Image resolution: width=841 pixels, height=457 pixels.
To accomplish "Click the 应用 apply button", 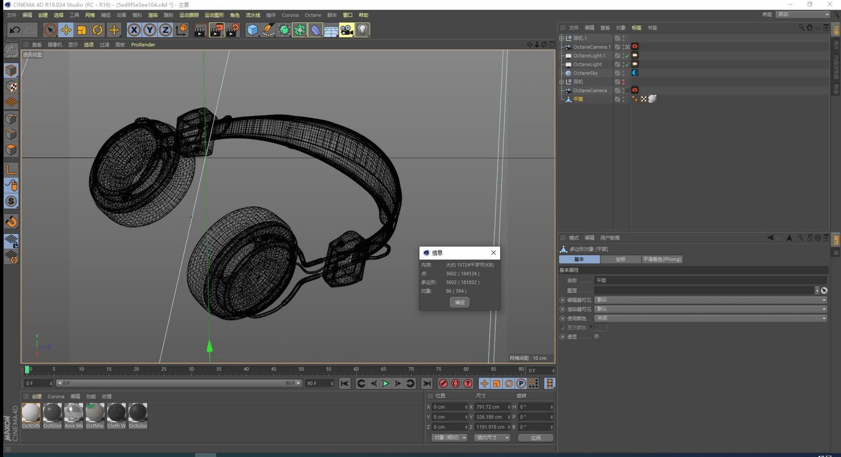I will point(535,438).
